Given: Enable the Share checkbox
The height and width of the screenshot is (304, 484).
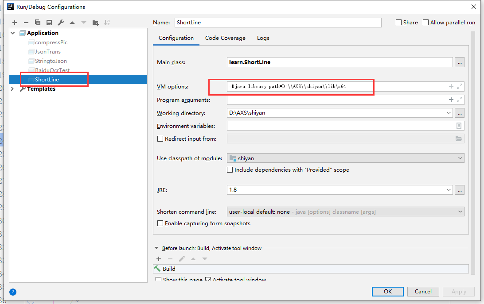Looking at the screenshot, I should (398, 22).
